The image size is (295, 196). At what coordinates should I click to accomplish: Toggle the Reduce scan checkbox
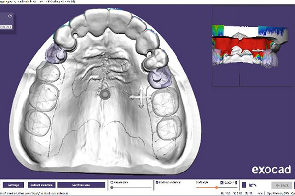click(x=113, y=182)
